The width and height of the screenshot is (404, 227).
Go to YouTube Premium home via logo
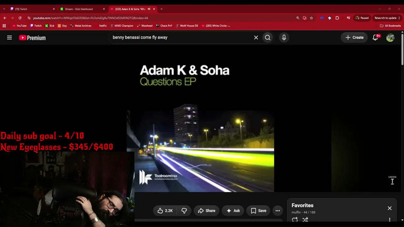tap(32, 38)
